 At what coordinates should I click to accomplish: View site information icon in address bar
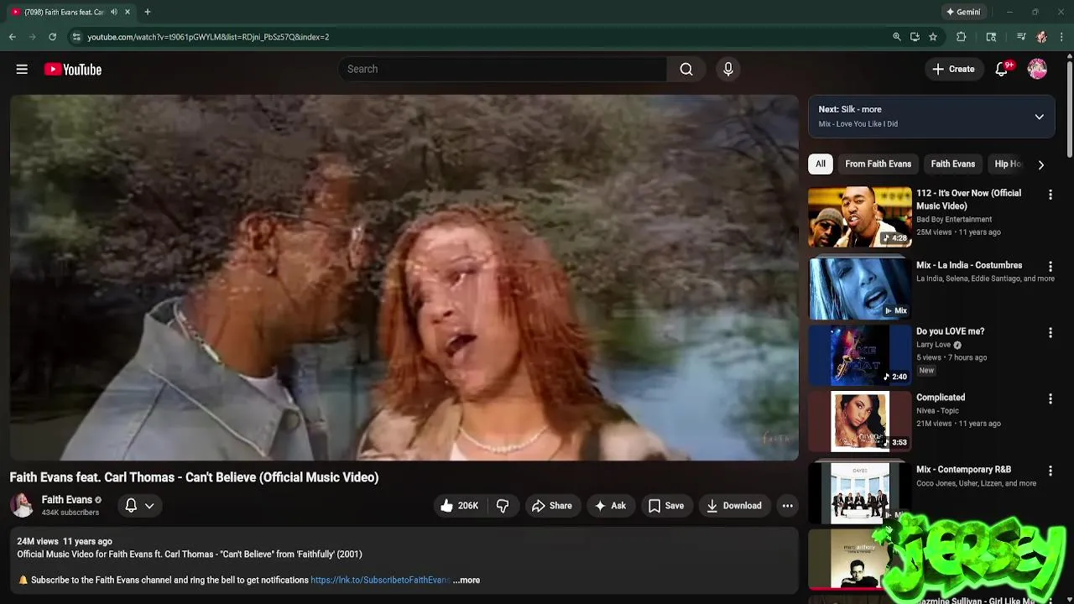pos(76,37)
